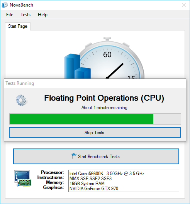Click the 'Floating Point Operations (CPU)' heading
This screenshot has height=204, width=190.
pos(104,98)
